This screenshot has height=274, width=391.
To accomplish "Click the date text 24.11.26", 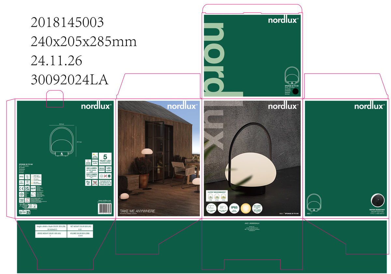I will [56, 61].
